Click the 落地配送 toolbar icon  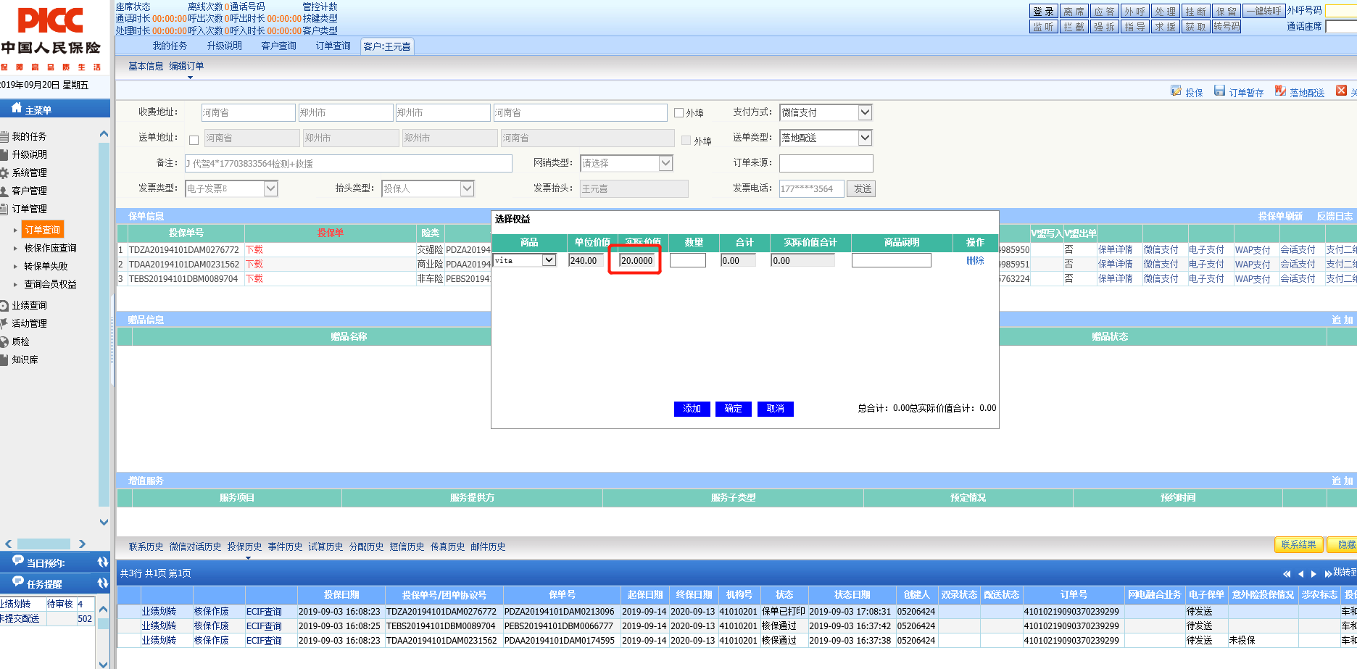1280,91
